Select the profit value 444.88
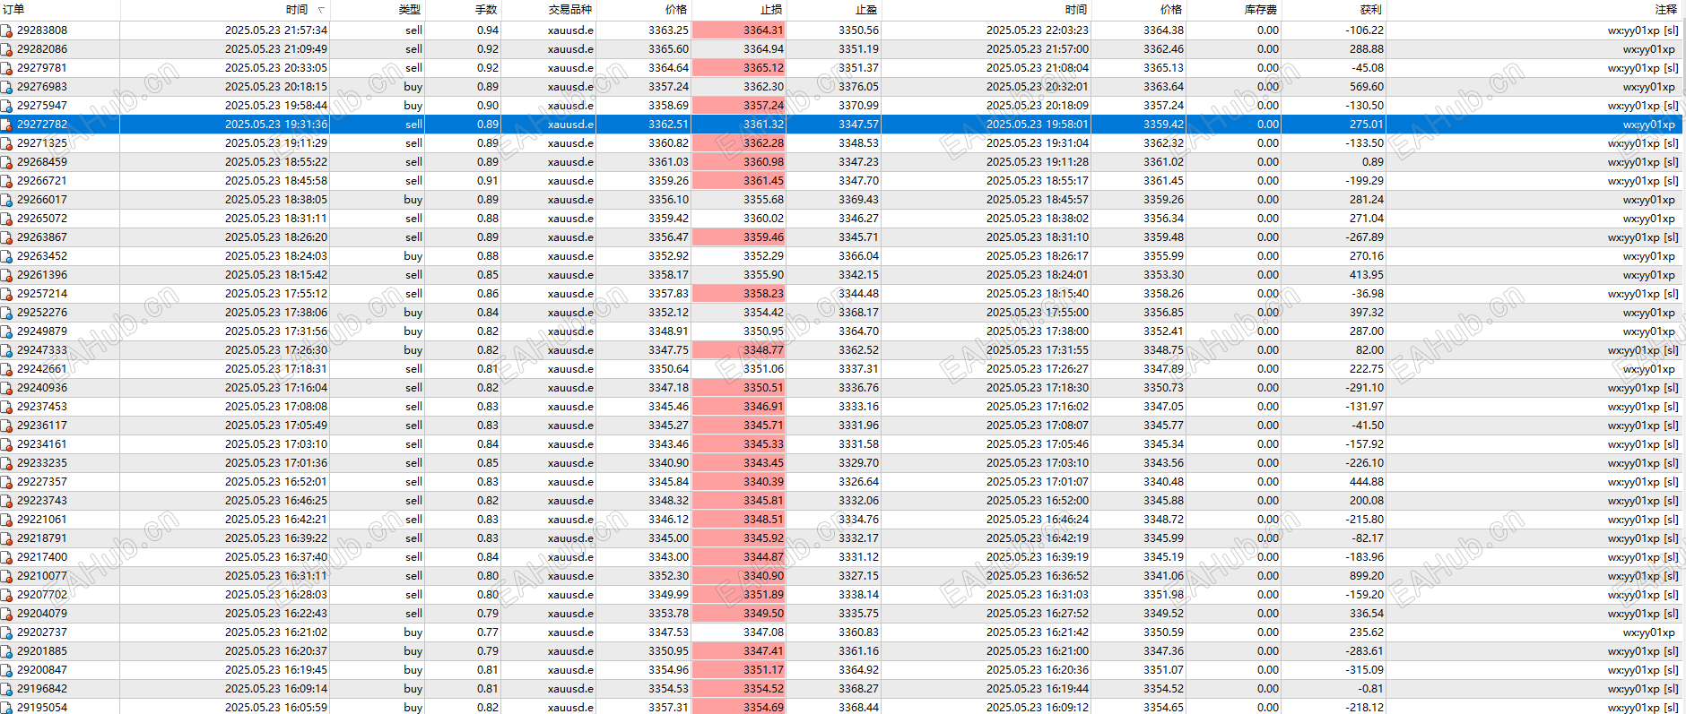1686x714 pixels. click(1367, 482)
